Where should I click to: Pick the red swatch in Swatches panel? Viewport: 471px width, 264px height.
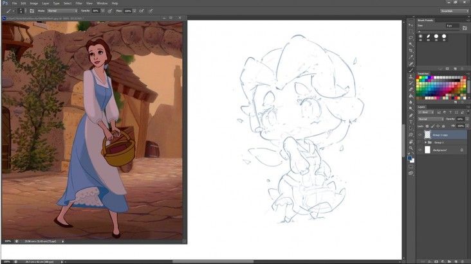coord(418,78)
